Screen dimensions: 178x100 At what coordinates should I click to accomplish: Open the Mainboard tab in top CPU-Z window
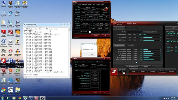coord(84,4)
